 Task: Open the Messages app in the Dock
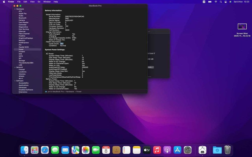click(55, 150)
